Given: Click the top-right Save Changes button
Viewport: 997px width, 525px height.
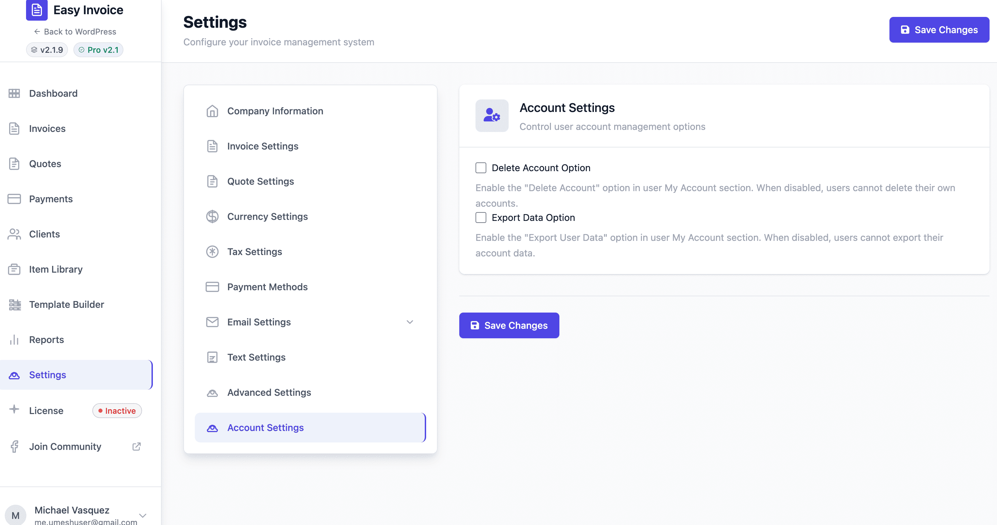Looking at the screenshot, I should click(939, 30).
